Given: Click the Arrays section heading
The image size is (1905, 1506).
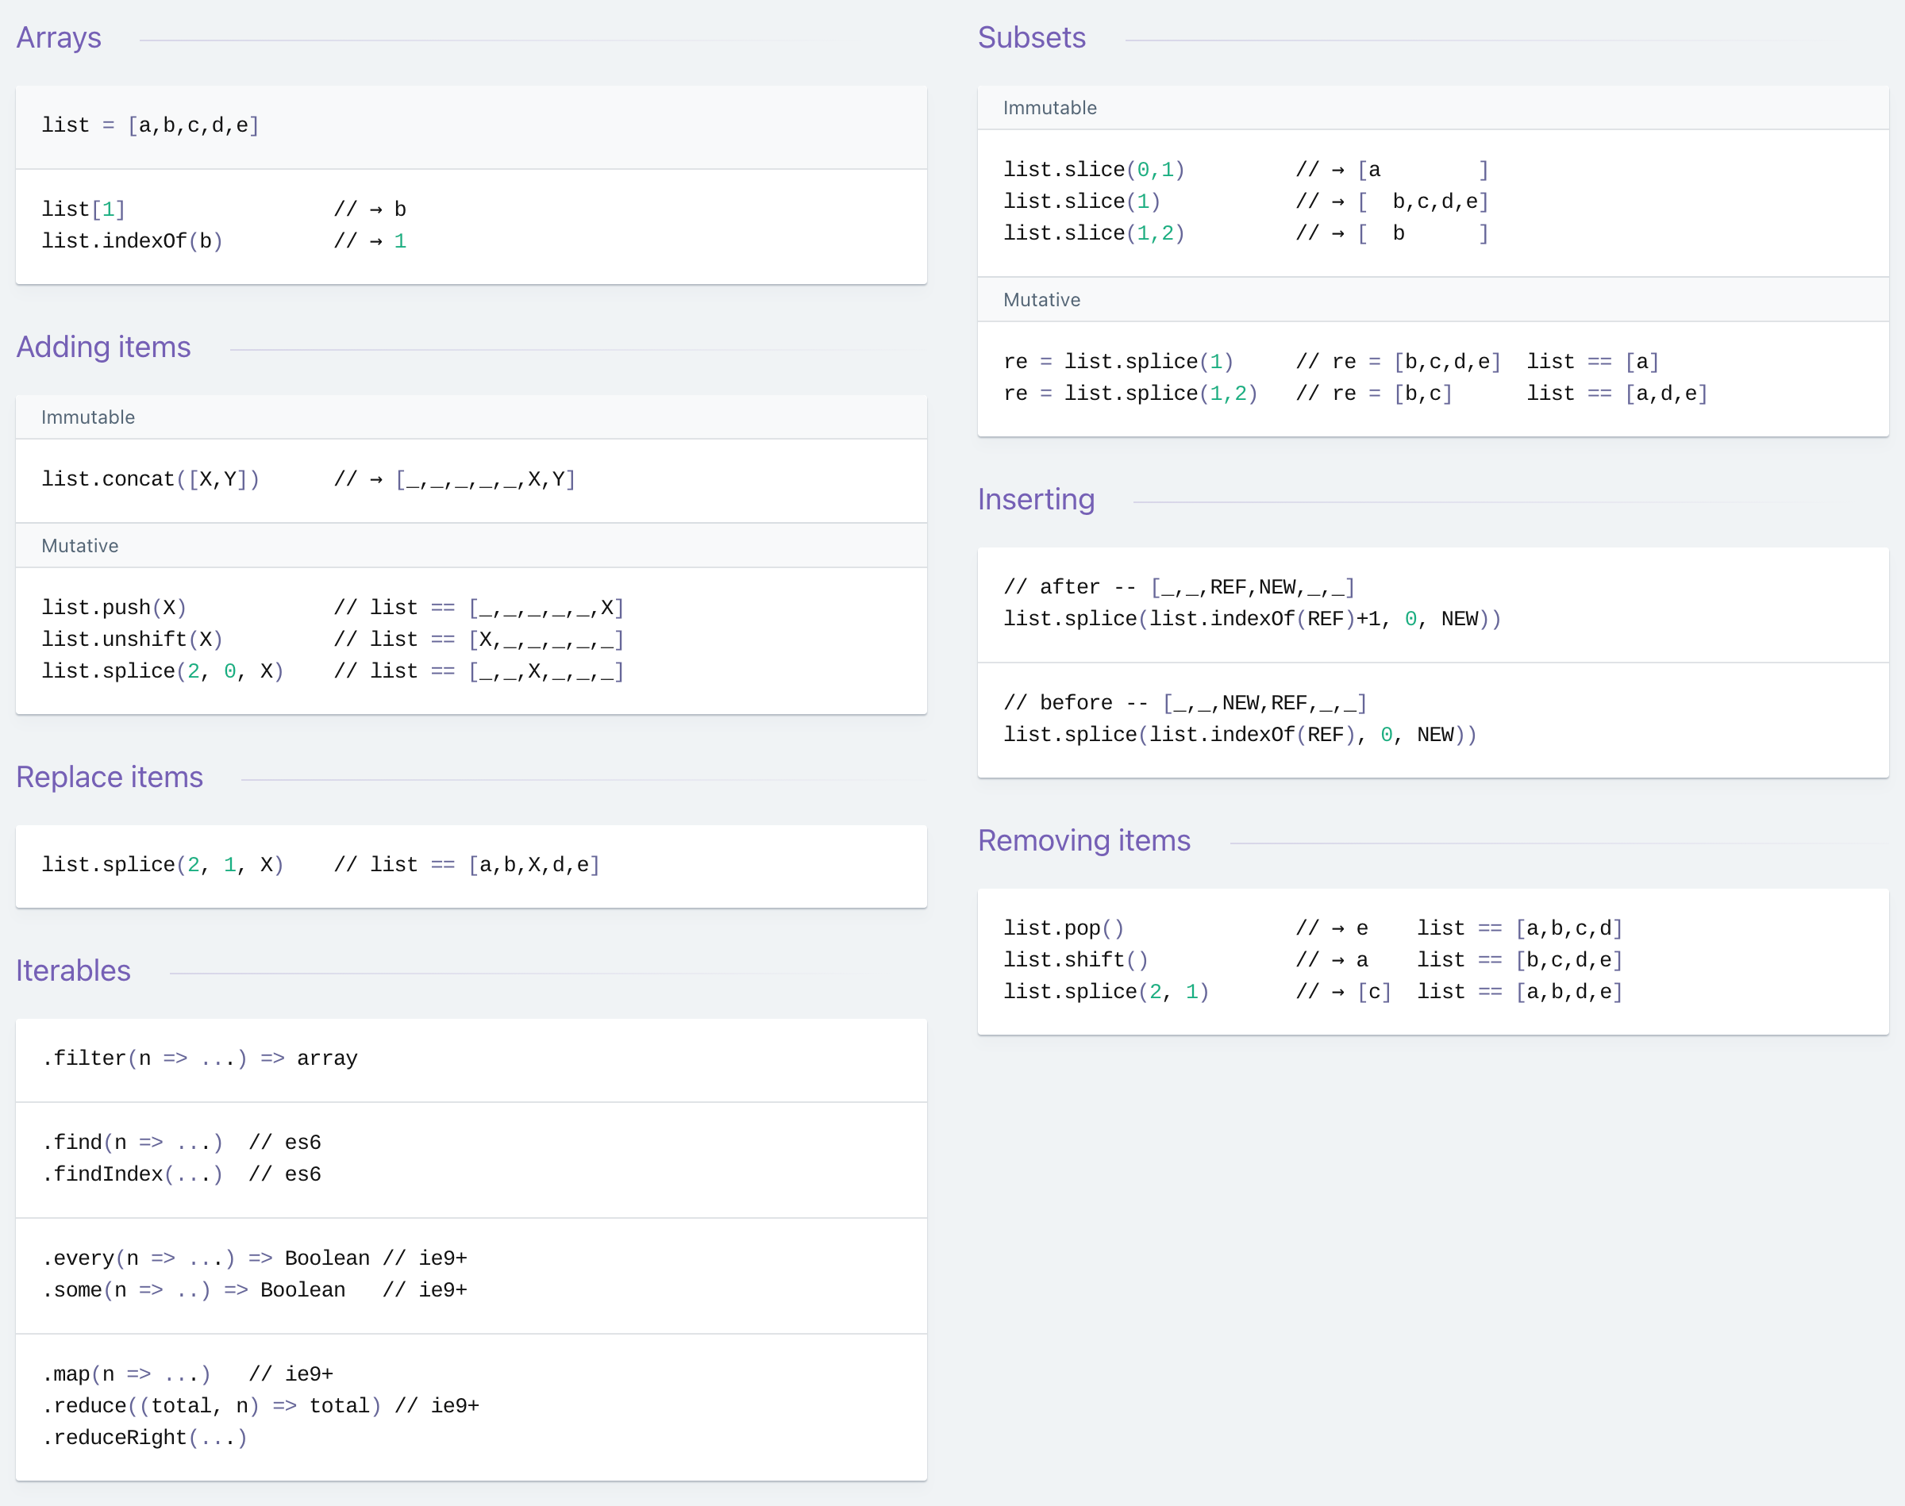Looking at the screenshot, I should tap(59, 38).
